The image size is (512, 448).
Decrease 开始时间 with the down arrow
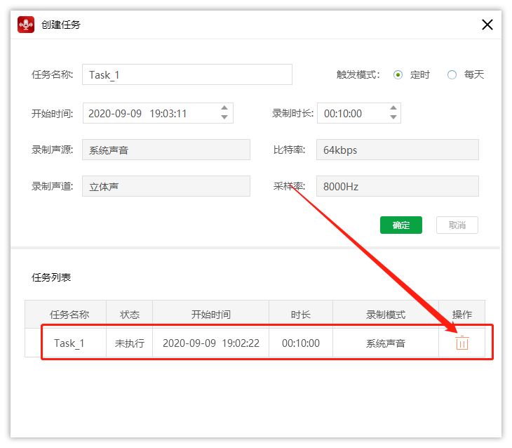(224, 117)
